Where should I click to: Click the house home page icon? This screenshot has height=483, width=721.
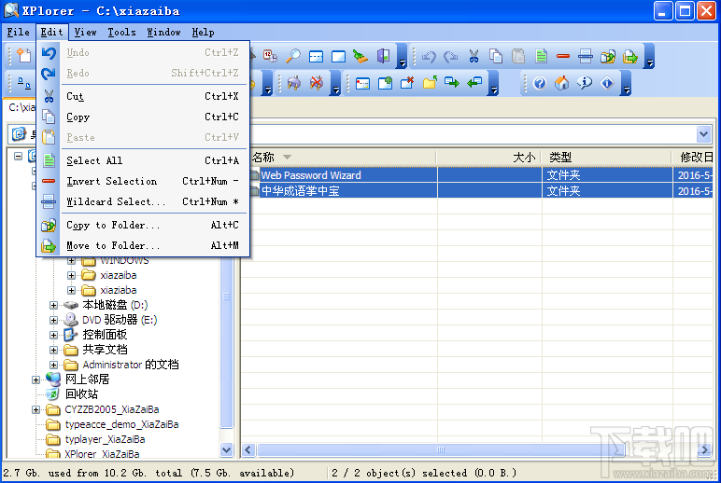[562, 83]
